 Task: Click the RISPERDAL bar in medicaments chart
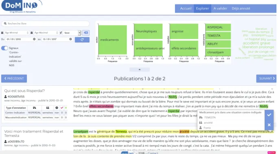point(218,27)
